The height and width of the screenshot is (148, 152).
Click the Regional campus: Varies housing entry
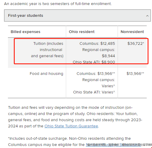tap(98, 83)
